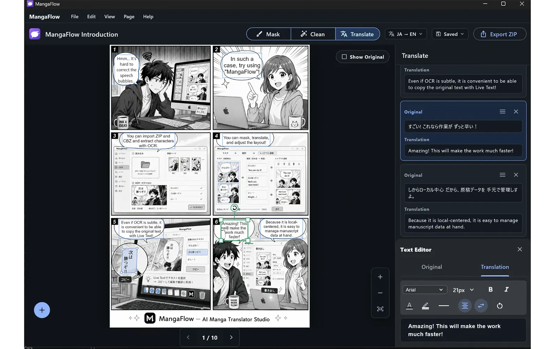Open the Page menu

129,16
